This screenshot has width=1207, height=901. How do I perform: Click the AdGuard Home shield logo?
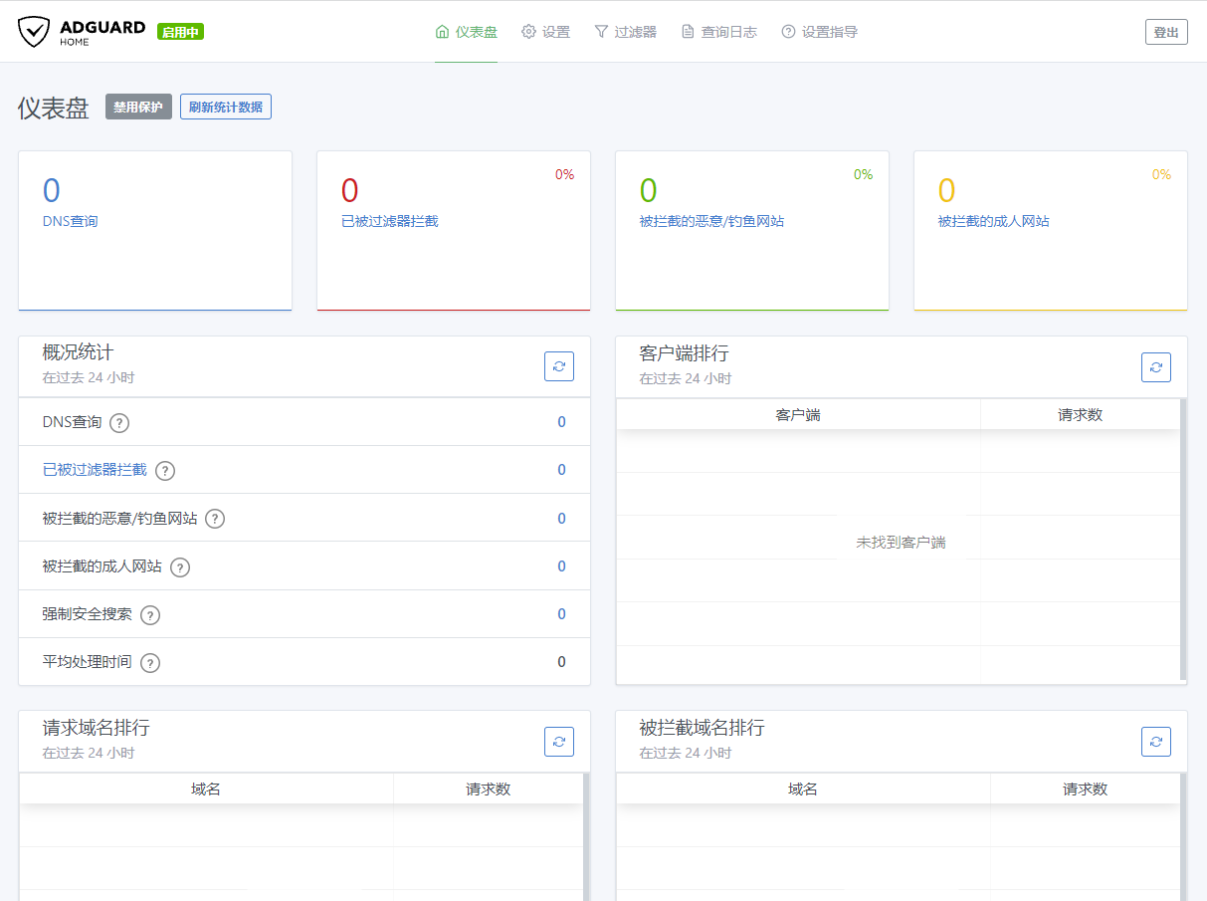click(x=34, y=32)
